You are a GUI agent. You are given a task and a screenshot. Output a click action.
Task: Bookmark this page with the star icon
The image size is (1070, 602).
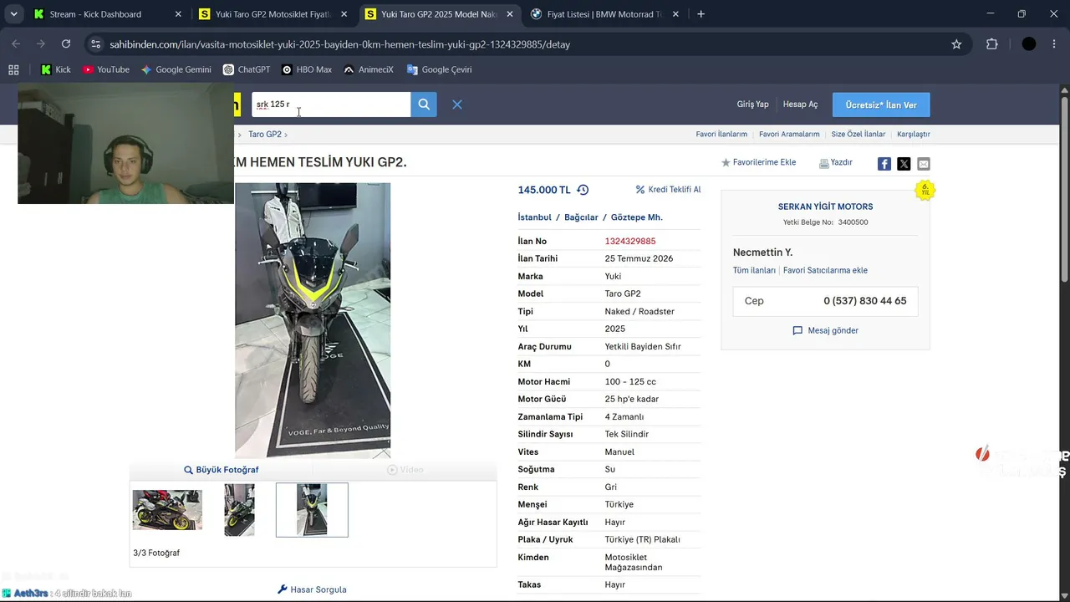point(956,44)
